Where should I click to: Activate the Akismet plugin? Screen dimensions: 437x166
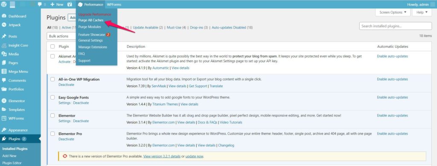coord(64,62)
